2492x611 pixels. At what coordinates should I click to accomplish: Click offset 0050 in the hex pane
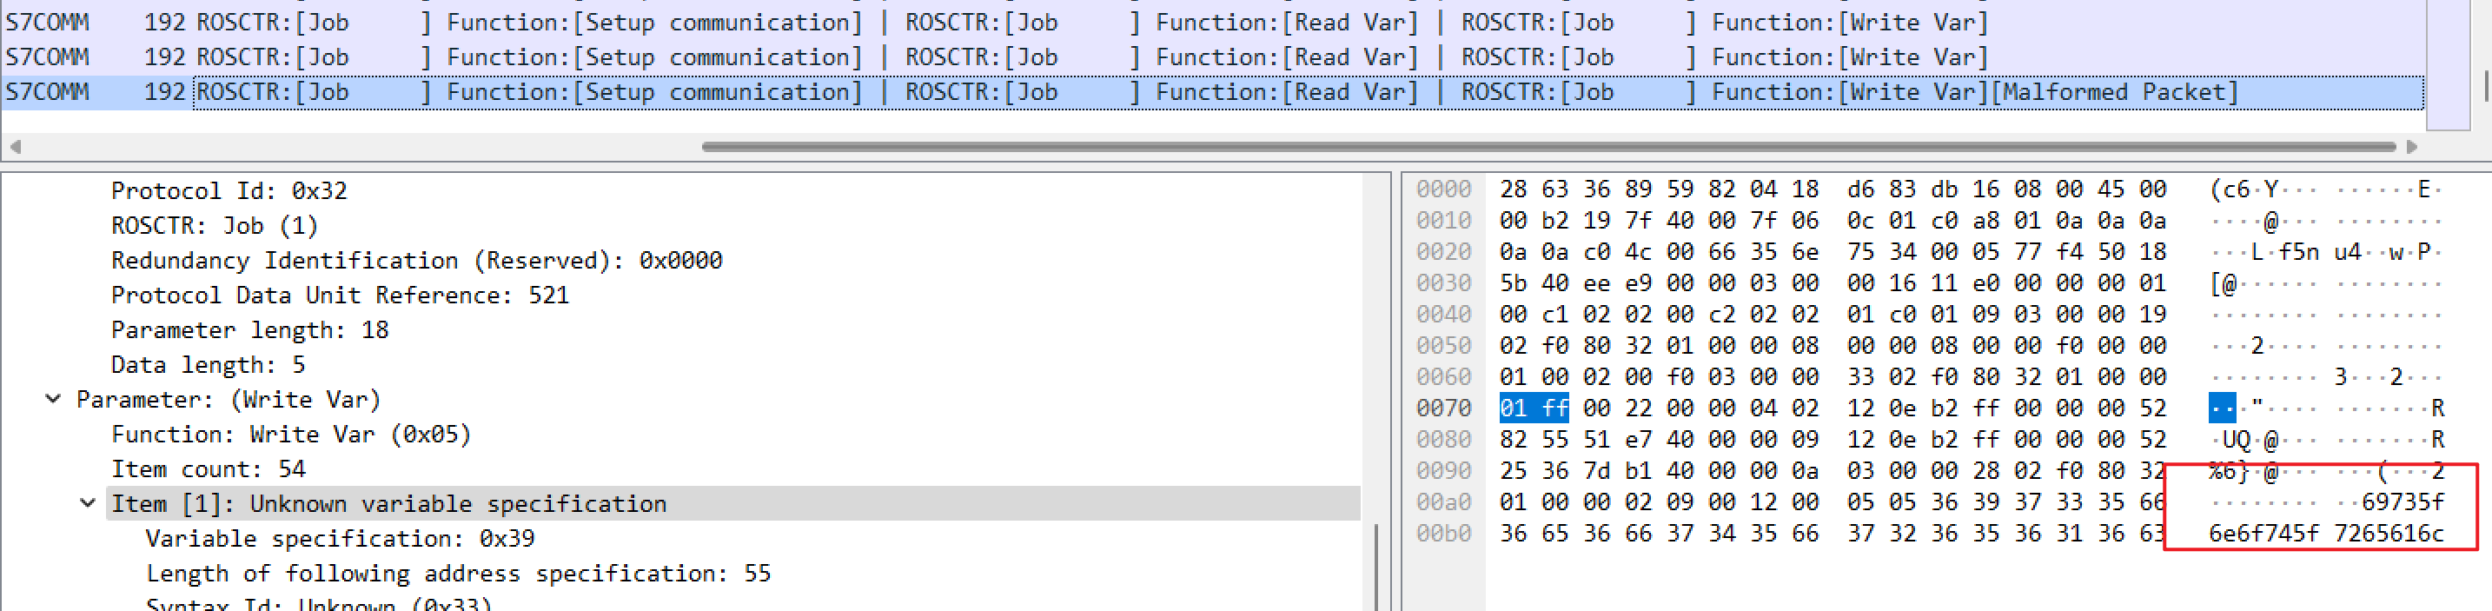coord(1443,346)
